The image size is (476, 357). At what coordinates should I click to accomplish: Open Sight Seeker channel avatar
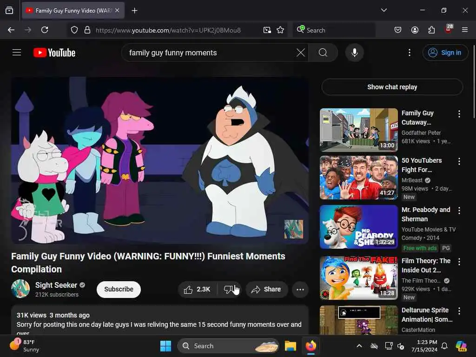pyautogui.click(x=20, y=289)
